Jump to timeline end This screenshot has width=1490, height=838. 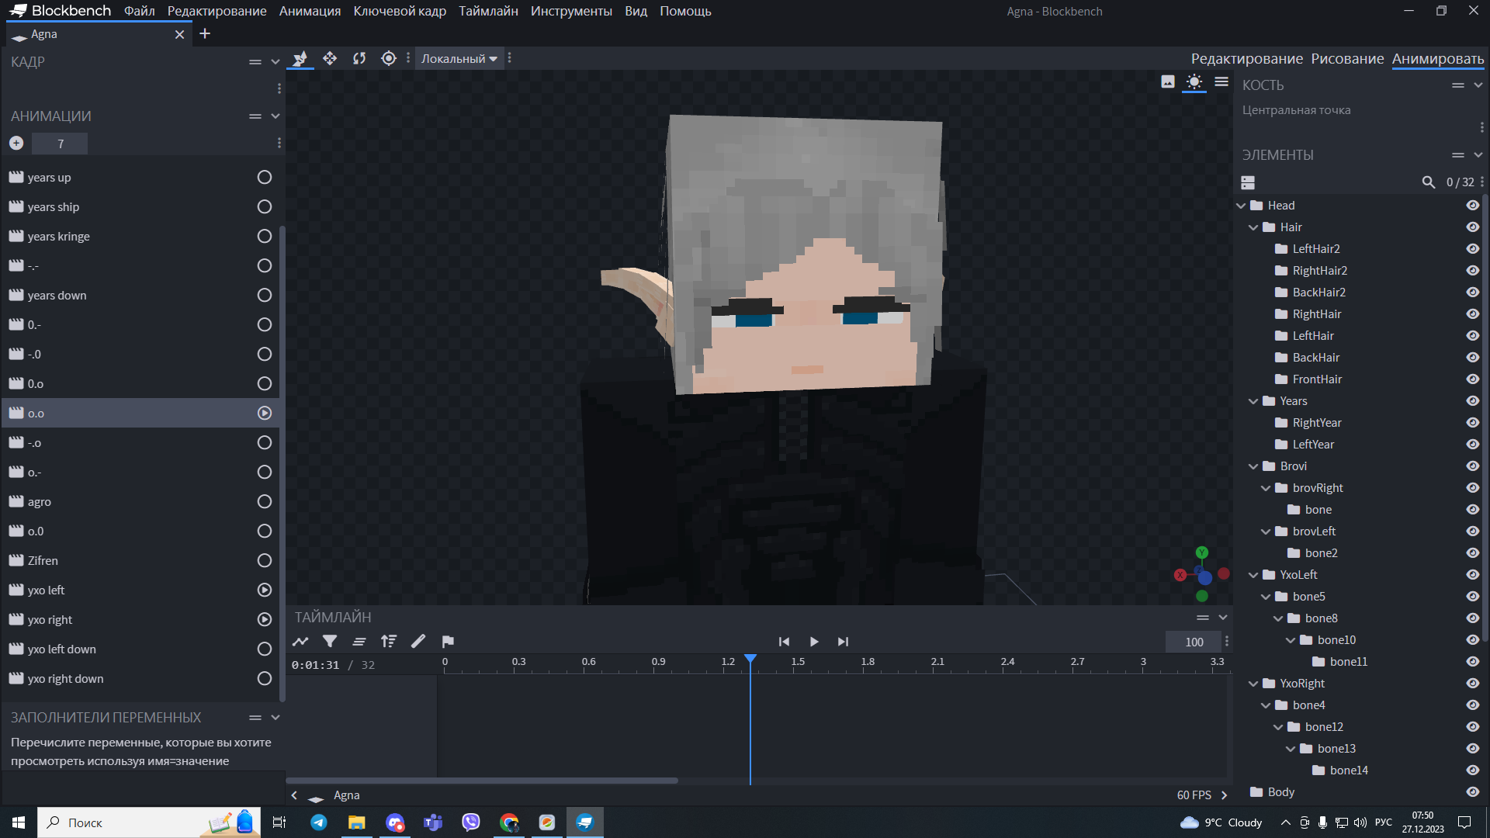coord(844,642)
